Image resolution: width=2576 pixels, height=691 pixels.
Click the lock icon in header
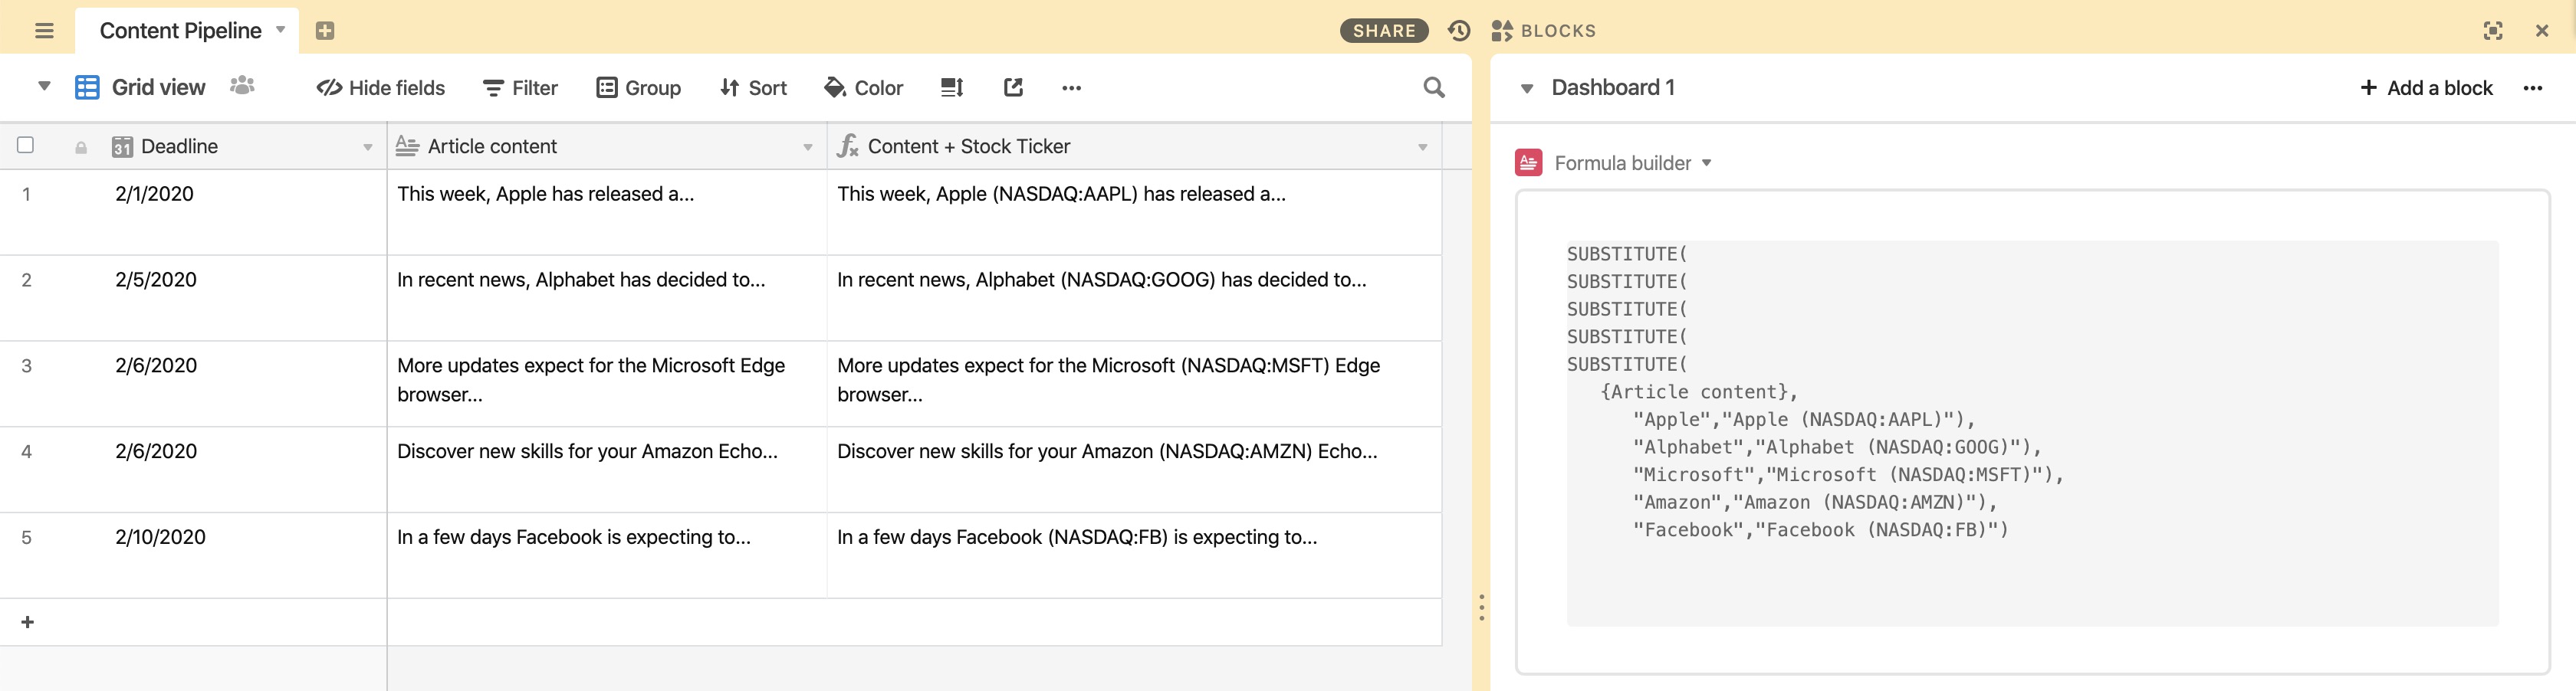click(x=81, y=148)
